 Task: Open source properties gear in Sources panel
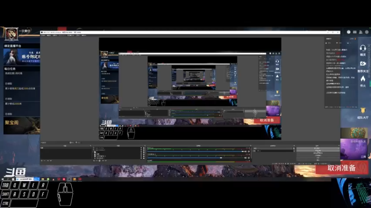click(x=100, y=160)
